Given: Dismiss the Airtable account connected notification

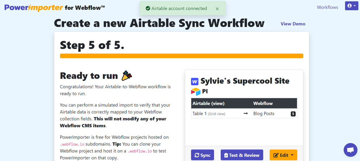Looking at the screenshot, I should coord(217,9).
